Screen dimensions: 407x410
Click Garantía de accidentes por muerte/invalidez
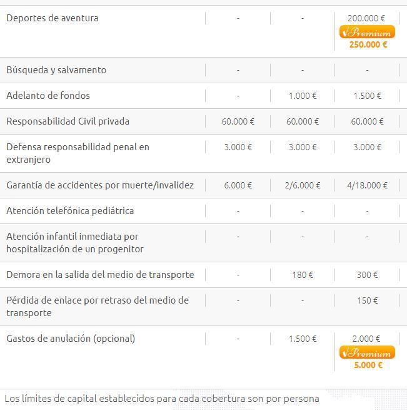100,185
